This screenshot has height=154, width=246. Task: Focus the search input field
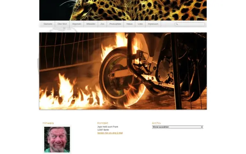tap(190, 24)
